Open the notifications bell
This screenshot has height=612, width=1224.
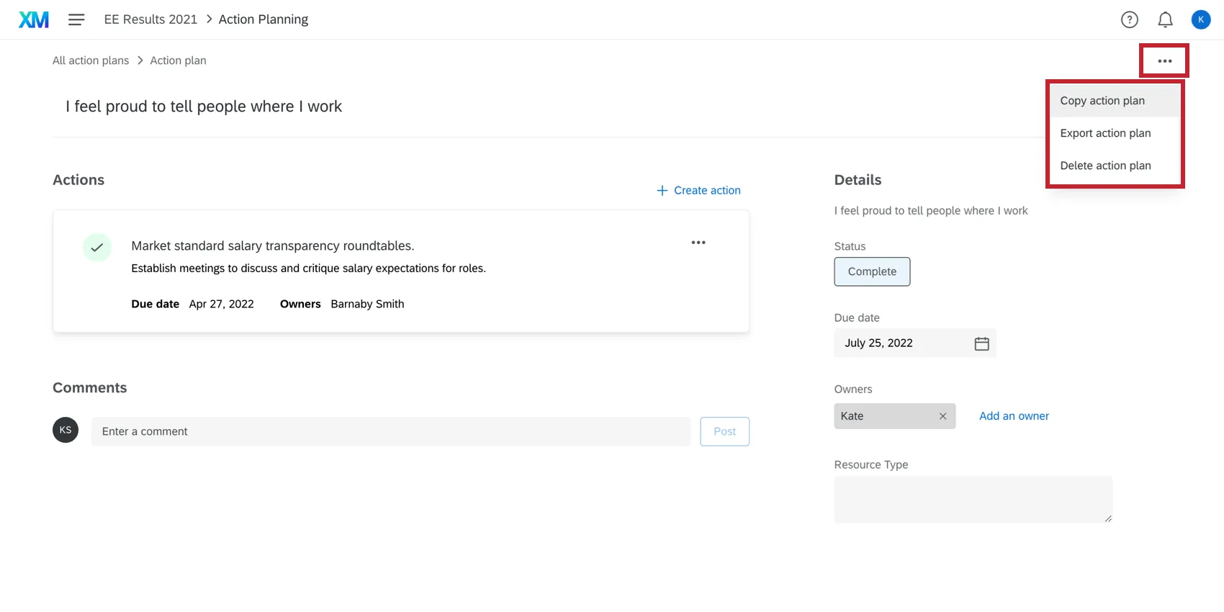tap(1165, 19)
